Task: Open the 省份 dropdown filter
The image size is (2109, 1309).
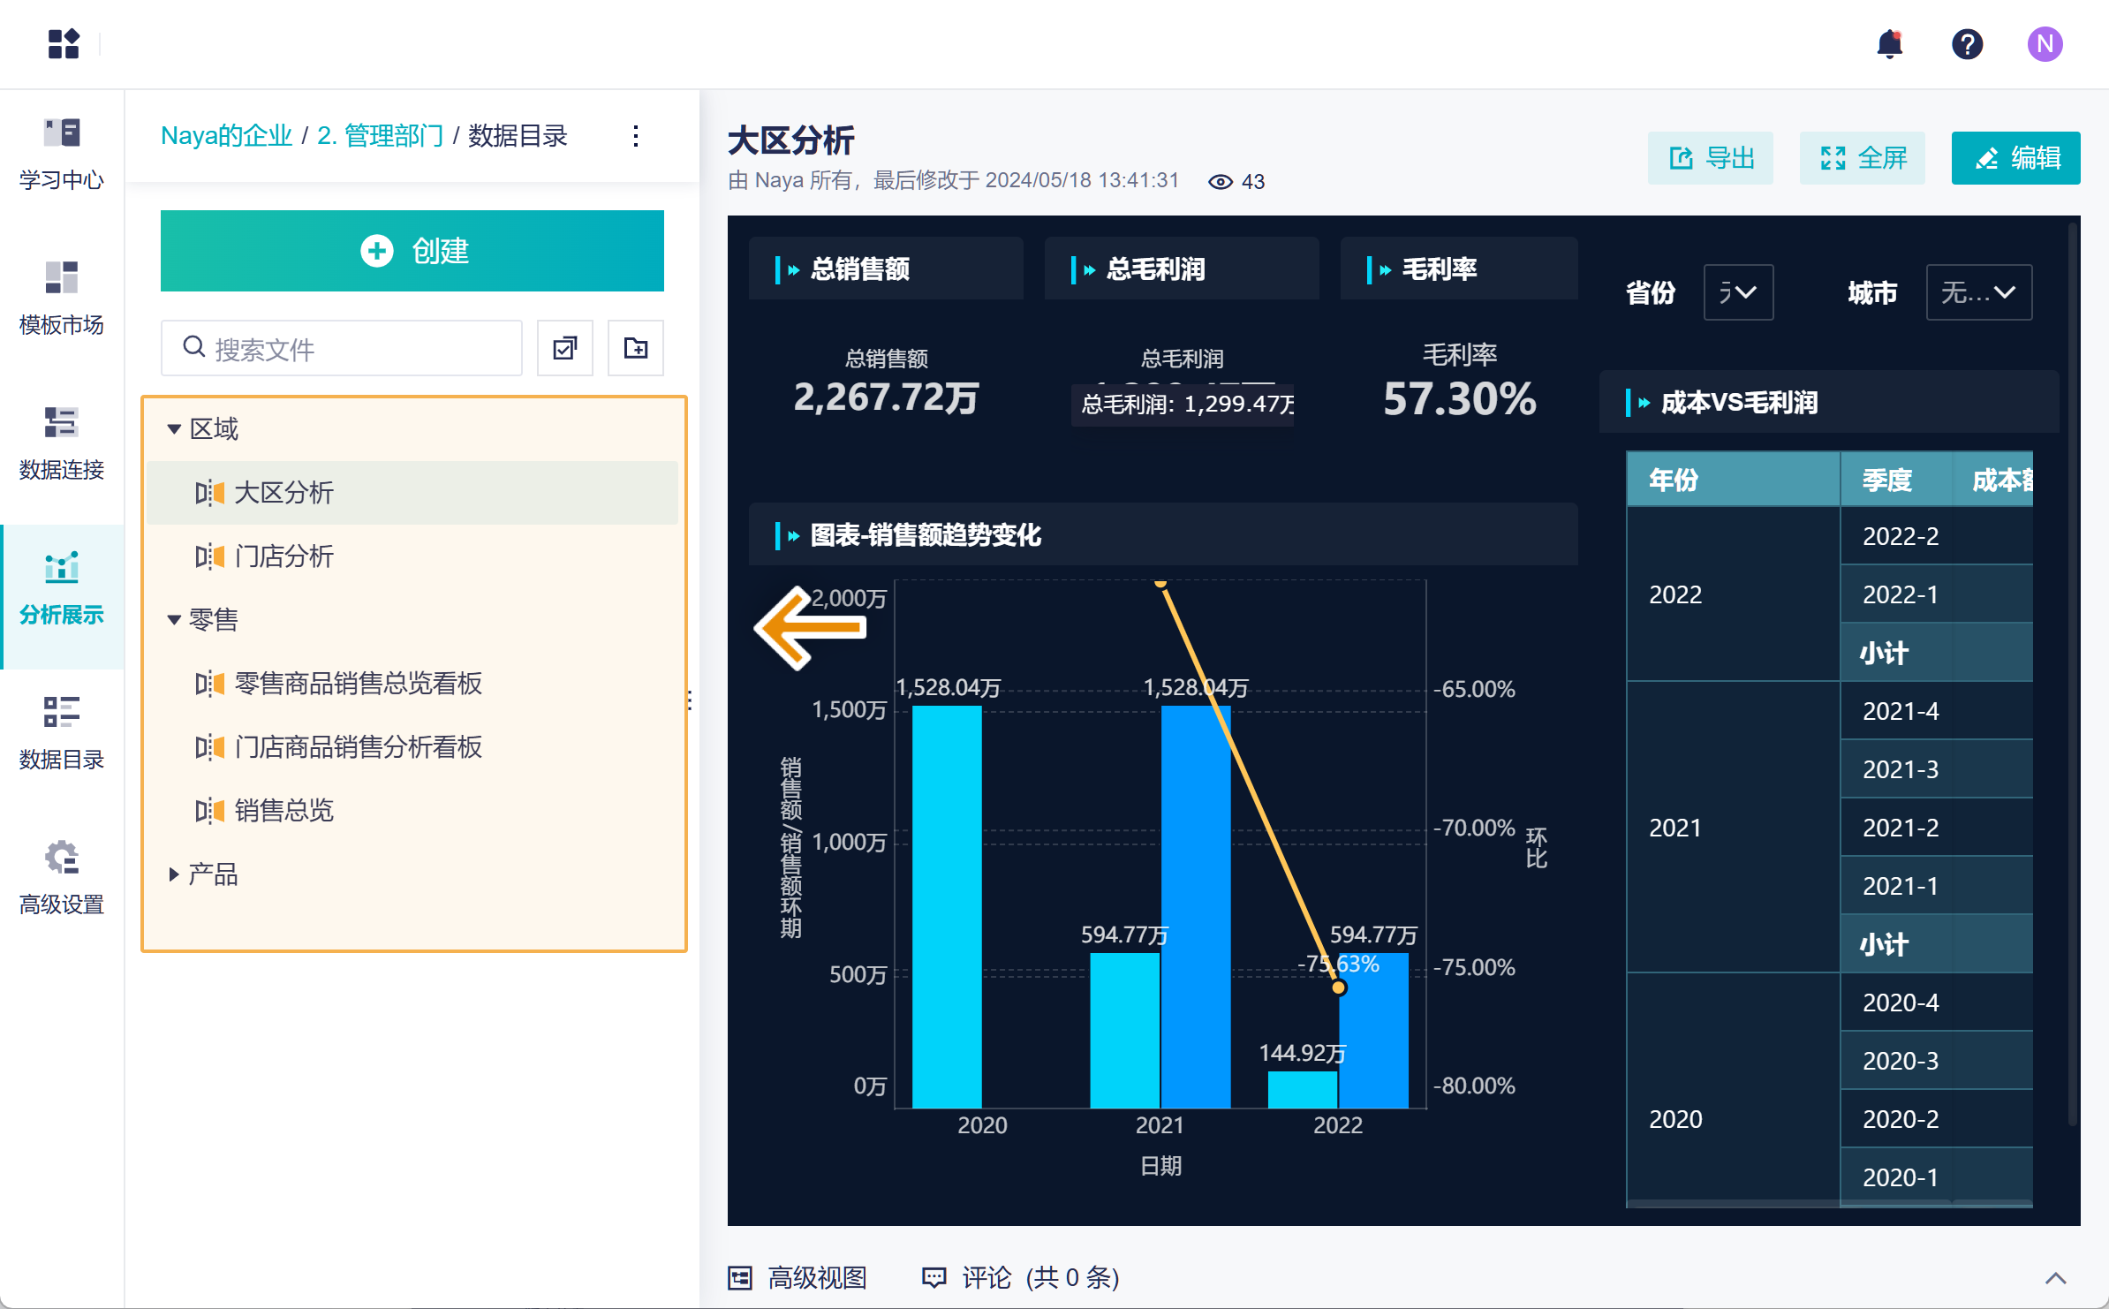Action: point(1737,292)
